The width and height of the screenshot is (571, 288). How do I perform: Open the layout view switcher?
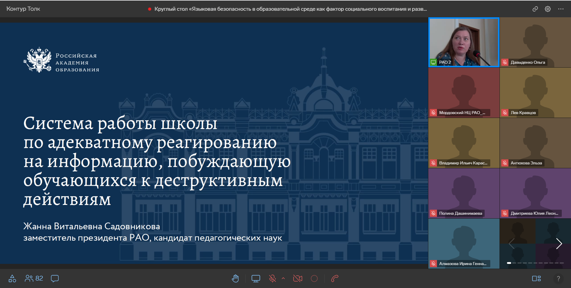coord(536,278)
